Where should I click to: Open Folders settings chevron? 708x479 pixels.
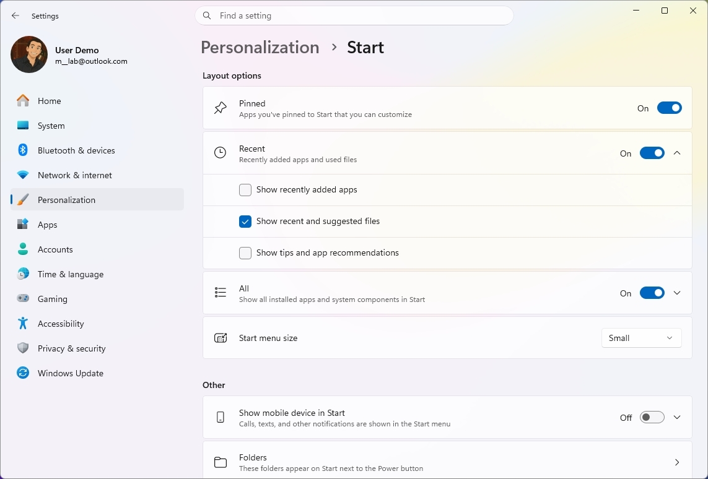coord(677,462)
